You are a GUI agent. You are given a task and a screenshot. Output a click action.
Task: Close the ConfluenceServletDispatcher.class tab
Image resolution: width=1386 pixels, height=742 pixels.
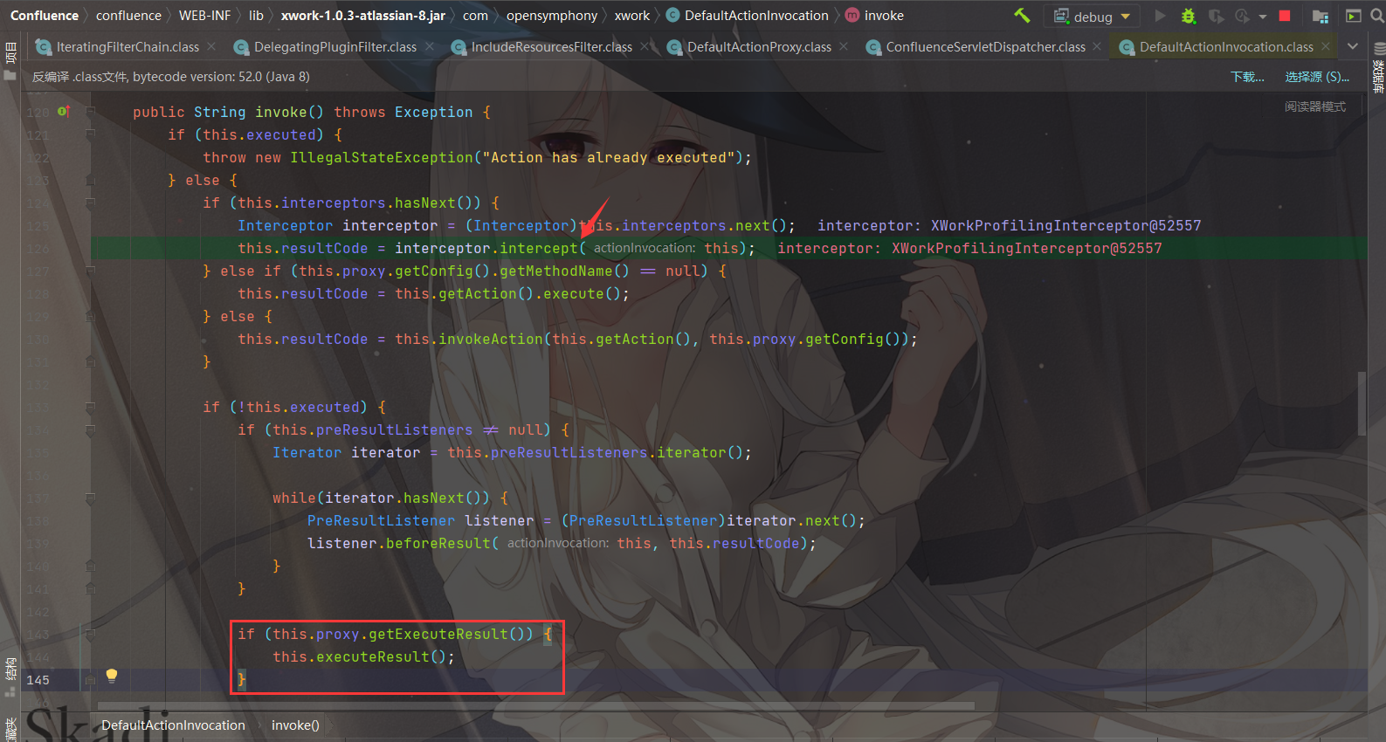[1098, 46]
